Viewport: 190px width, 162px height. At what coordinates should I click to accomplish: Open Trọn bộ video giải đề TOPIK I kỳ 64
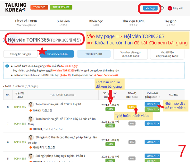tap(58, 104)
